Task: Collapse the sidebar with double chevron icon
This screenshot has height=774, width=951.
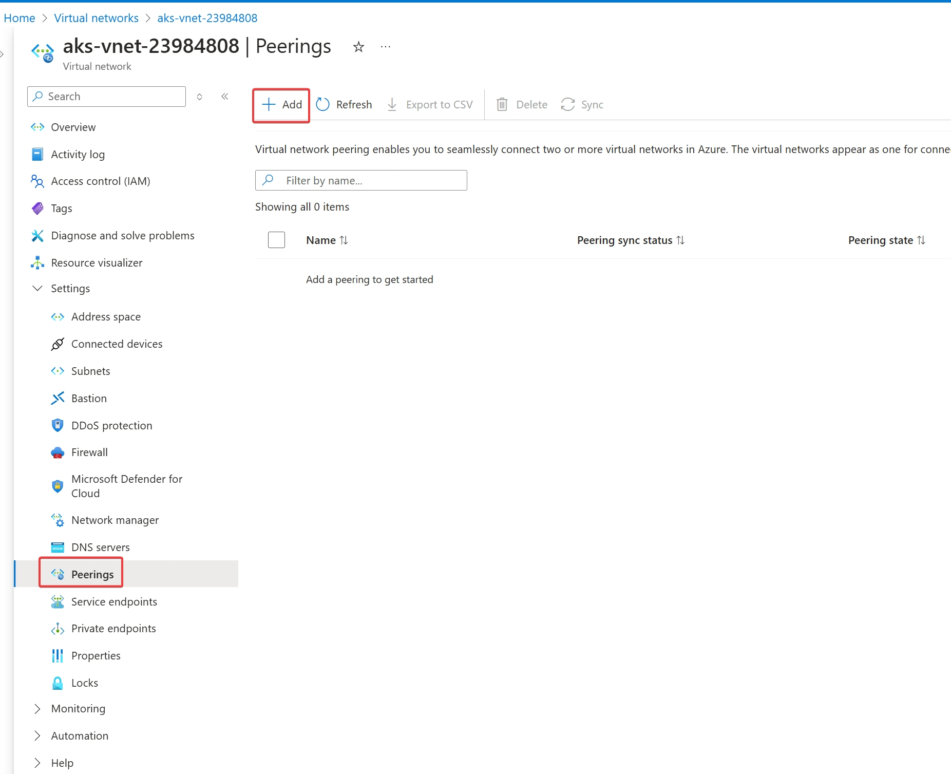Action: (x=225, y=97)
